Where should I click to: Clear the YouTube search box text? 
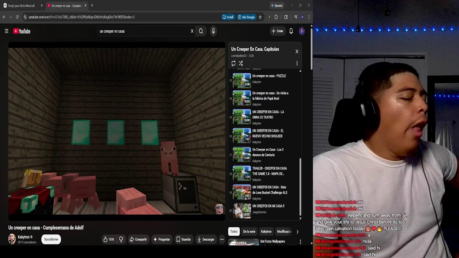click(192, 31)
